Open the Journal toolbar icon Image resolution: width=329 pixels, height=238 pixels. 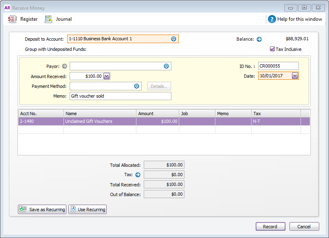[49, 19]
